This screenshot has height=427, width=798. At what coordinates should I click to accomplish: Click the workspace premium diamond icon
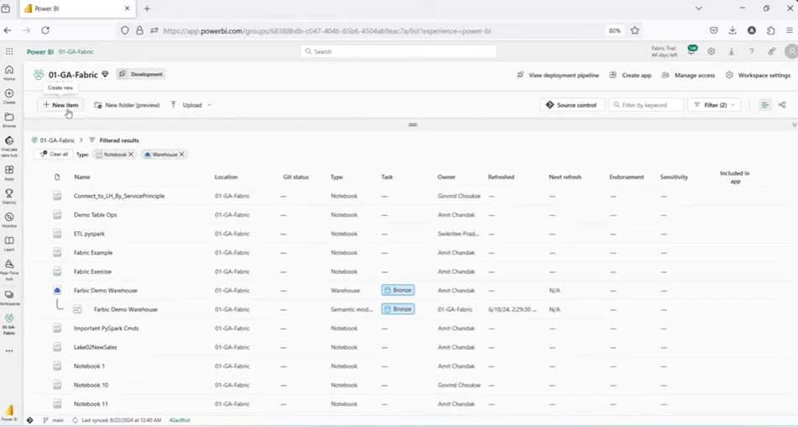(105, 75)
